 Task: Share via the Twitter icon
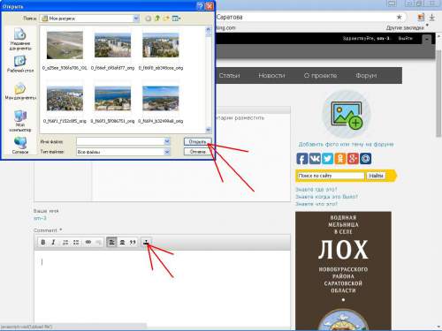tap(327, 159)
